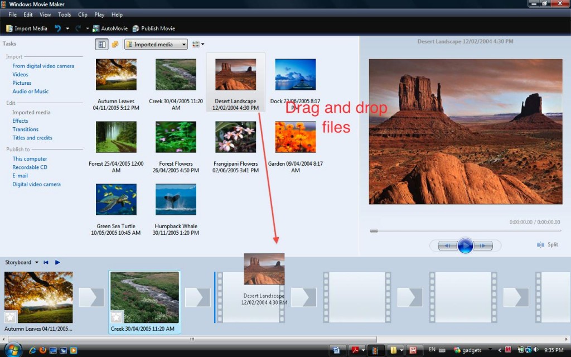Open the Help menu

[x=117, y=15]
